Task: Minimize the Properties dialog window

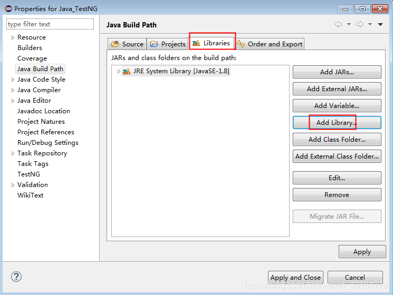Action: pyautogui.click(x=346, y=9)
